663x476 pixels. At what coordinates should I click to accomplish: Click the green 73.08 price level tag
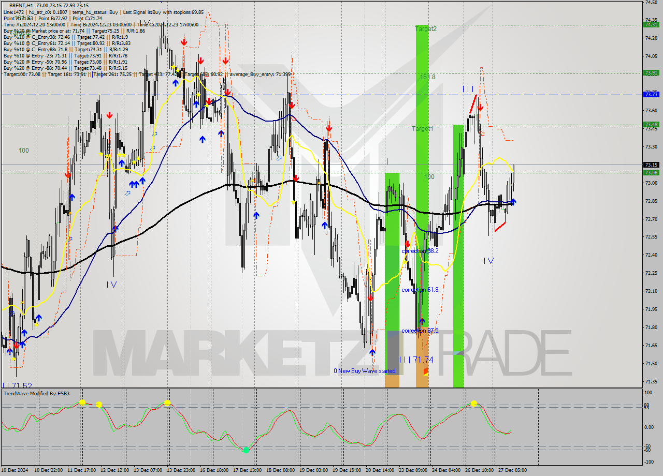pyautogui.click(x=651, y=172)
